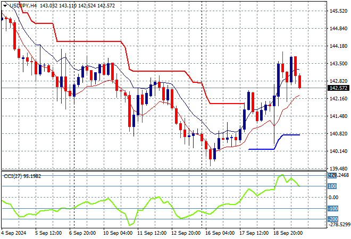Click the CCI minimum value -278.5299
The image size is (351, 239).
tap(339, 224)
